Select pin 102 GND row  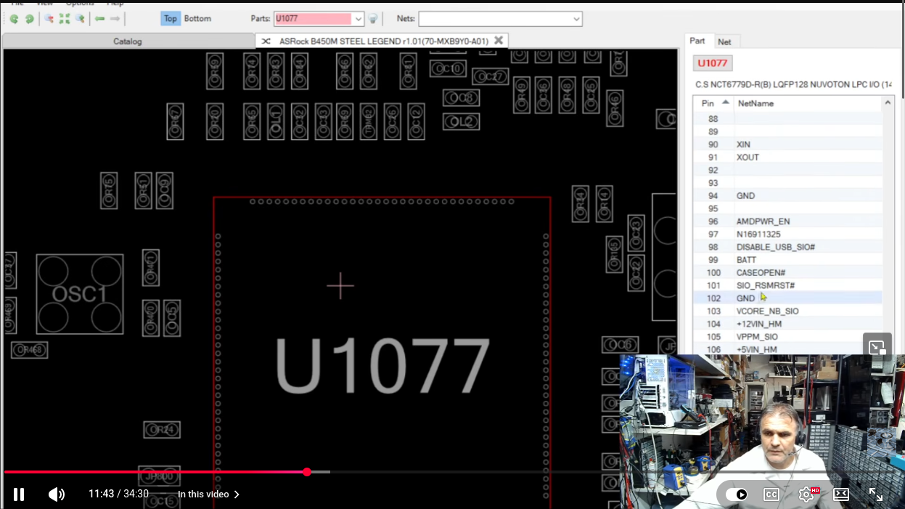click(x=787, y=298)
